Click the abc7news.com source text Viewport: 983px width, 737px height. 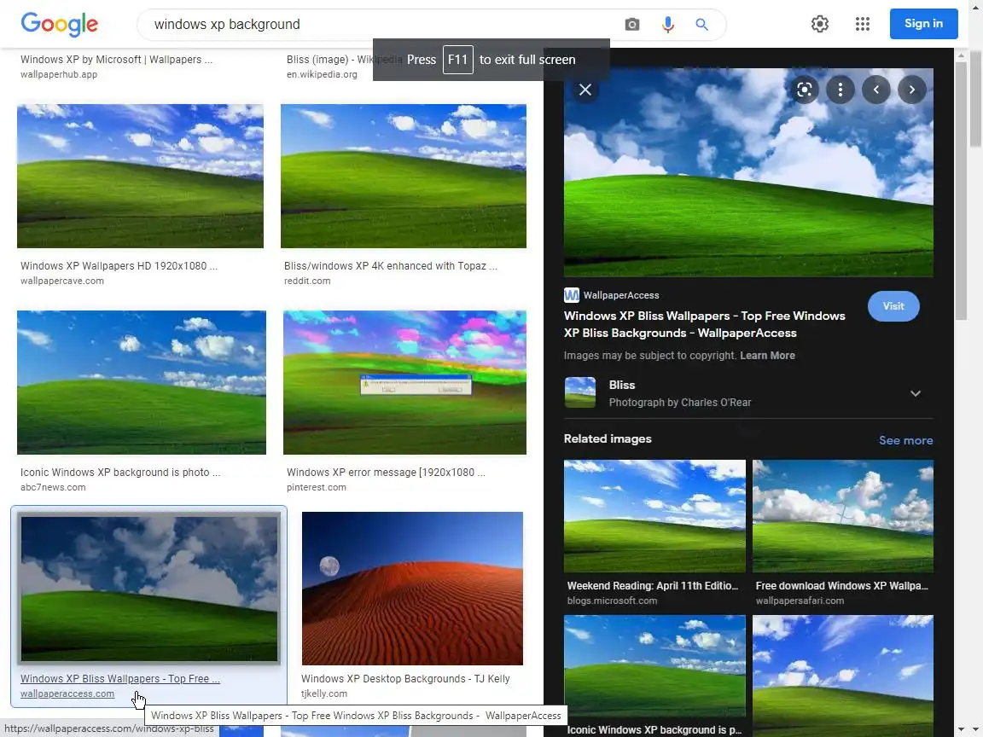(x=53, y=487)
